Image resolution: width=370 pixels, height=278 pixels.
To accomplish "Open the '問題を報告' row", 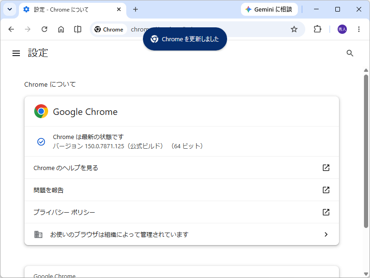I will [x=182, y=190].
